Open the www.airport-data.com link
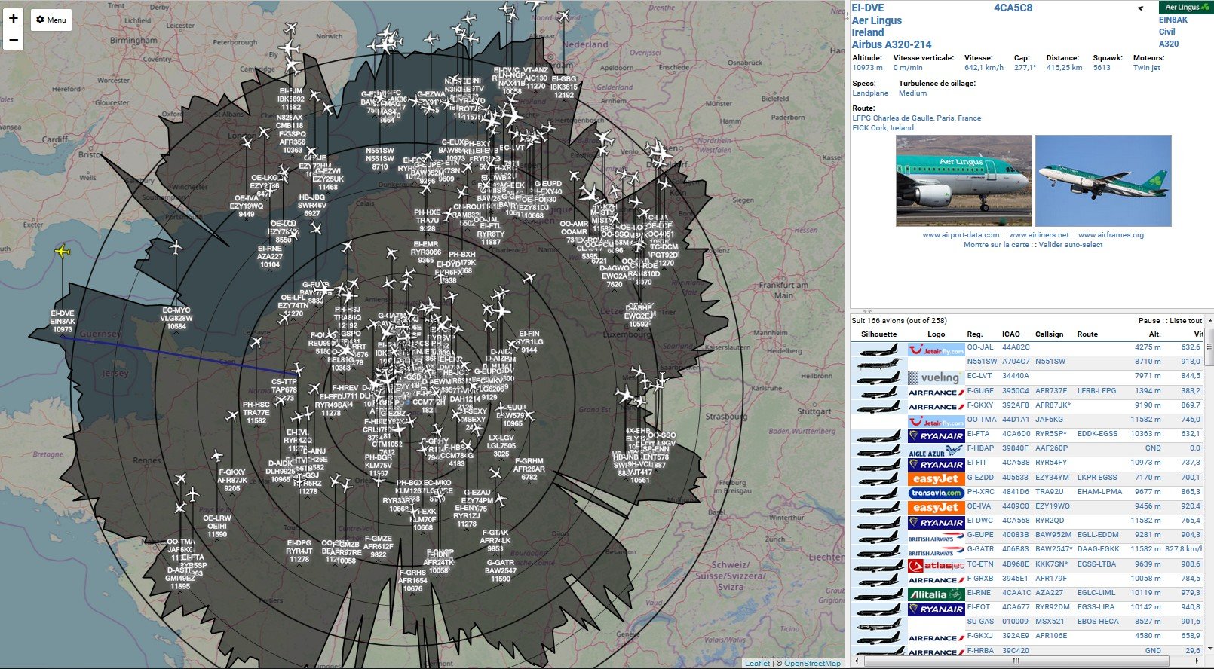 [x=960, y=235]
